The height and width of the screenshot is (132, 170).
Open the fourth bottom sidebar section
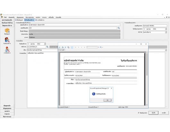point(7,114)
